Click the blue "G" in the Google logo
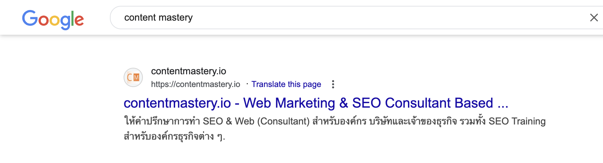Screen dimensions: 603x163 tap(30, 18)
